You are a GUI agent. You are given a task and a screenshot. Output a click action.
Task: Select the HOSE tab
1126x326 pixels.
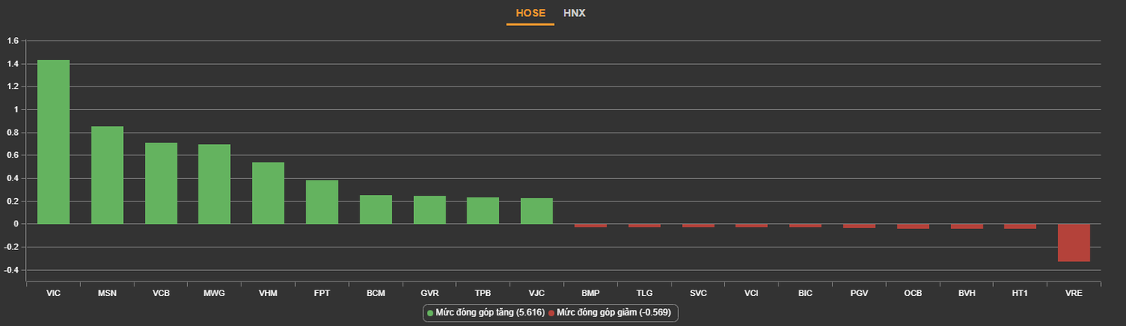(x=531, y=13)
